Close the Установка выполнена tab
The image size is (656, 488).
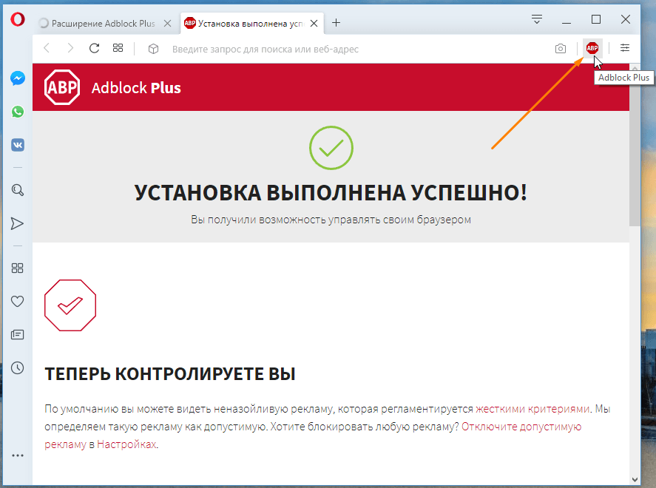tap(314, 23)
